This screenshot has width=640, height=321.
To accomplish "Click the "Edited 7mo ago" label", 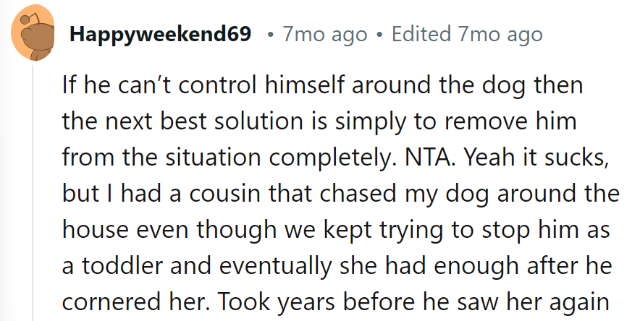I will pos(466,35).
